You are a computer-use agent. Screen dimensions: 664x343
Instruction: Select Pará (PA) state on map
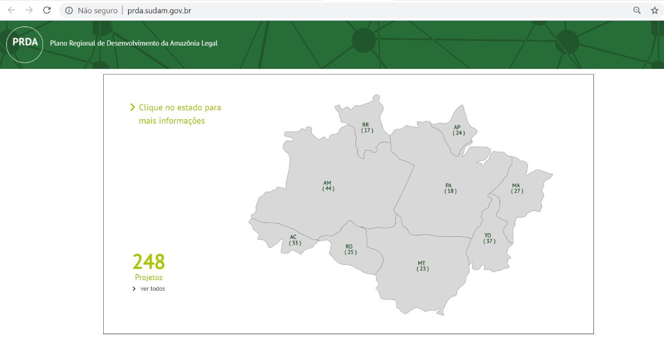tap(449, 188)
